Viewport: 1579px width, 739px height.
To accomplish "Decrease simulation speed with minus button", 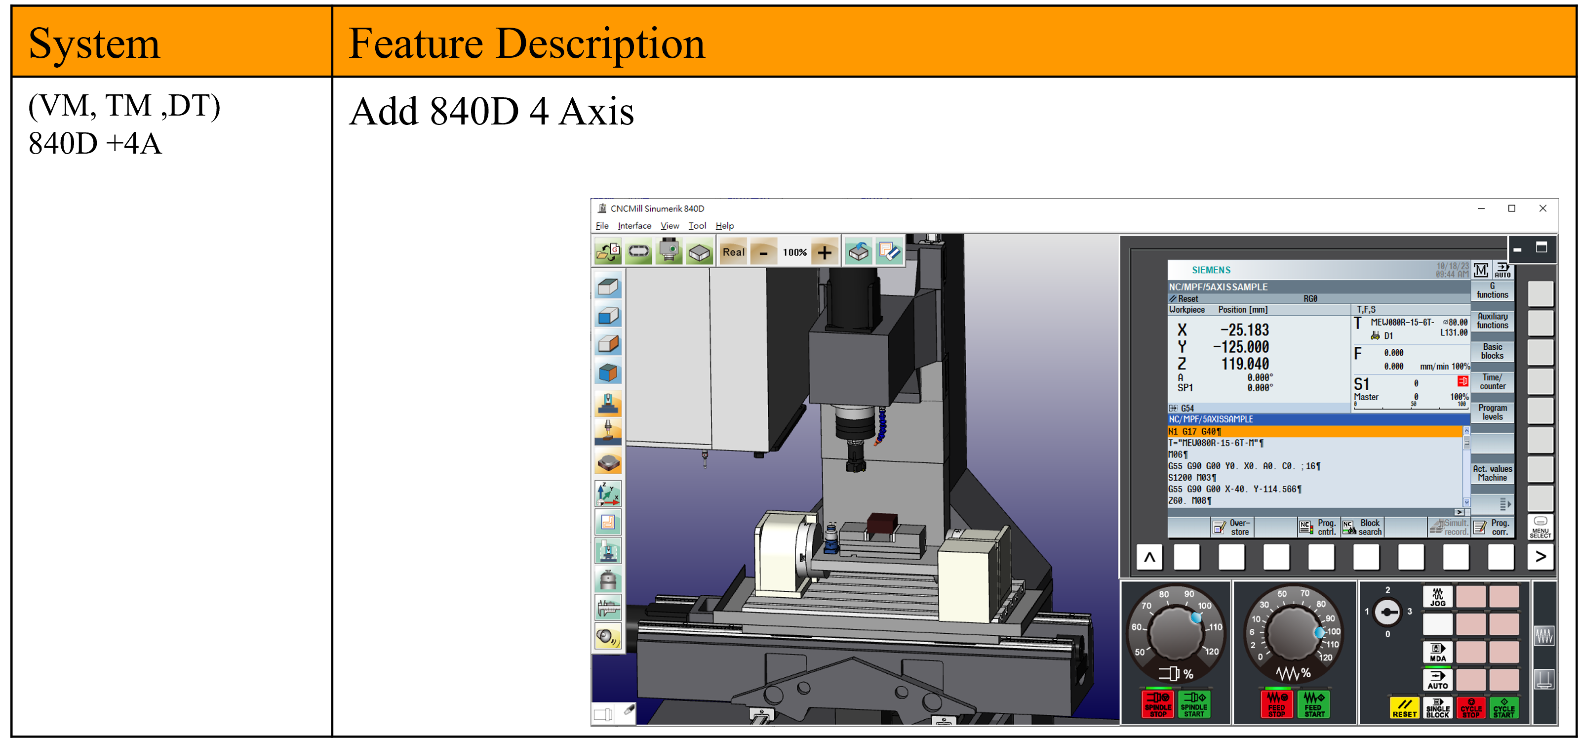I will (x=764, y=251).
